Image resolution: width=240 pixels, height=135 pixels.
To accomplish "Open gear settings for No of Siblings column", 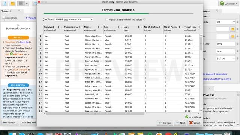I will (x=159, y=27).
